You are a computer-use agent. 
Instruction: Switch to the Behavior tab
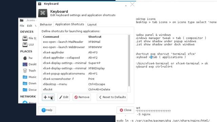46,24
